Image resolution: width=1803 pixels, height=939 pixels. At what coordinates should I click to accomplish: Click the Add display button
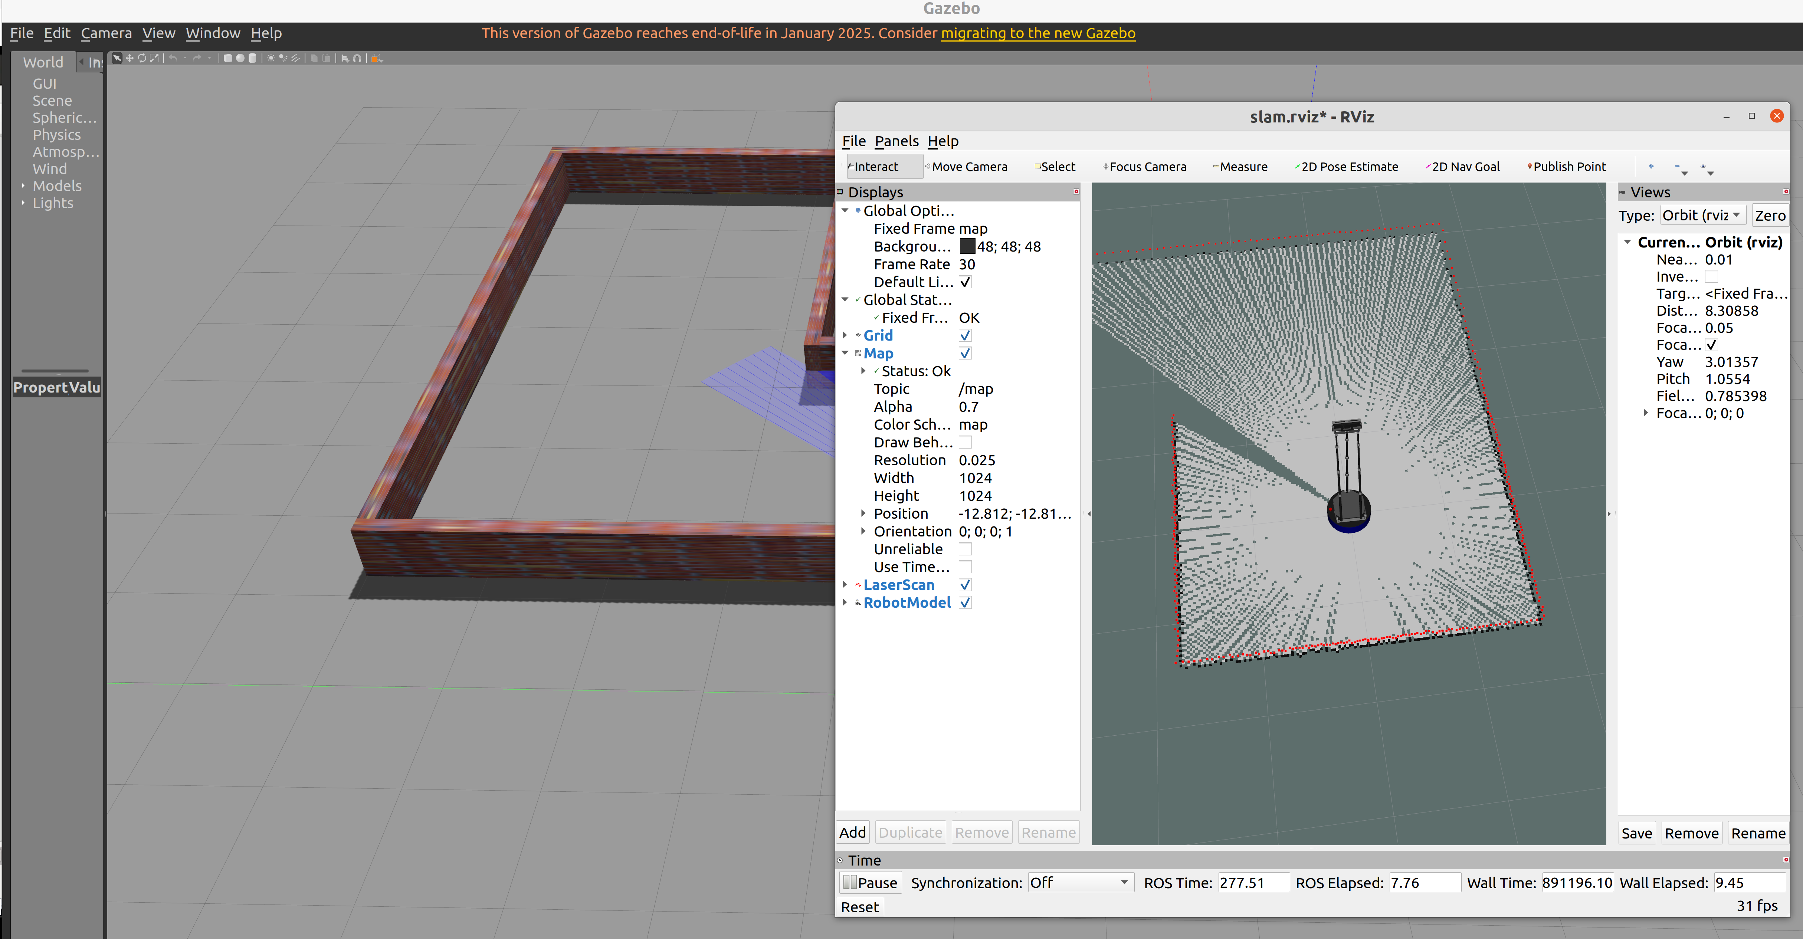click(852, 832)
